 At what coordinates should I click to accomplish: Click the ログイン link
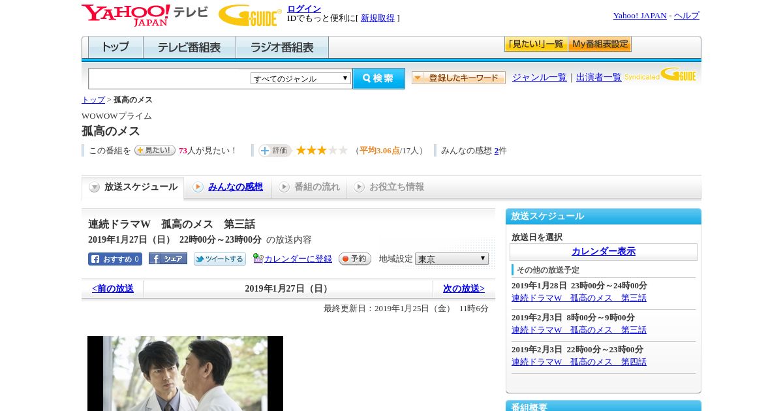point(304,8)
